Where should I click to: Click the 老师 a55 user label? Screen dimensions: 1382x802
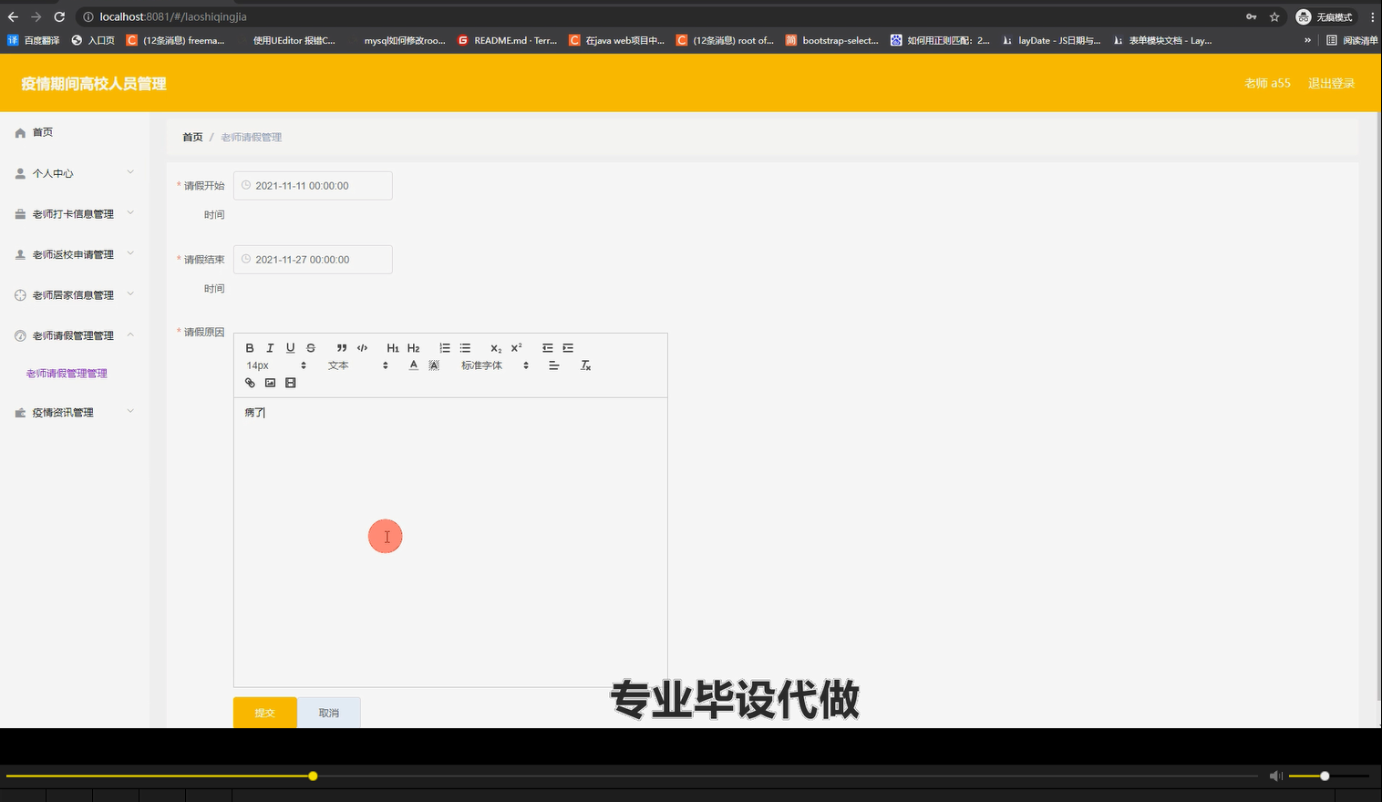pos(1267,83)
